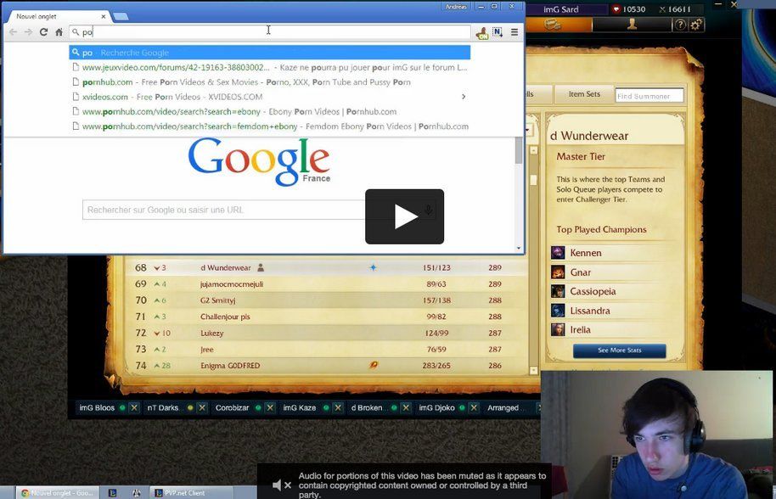Close the Corobizar chat tab

(x=270, y=407)
